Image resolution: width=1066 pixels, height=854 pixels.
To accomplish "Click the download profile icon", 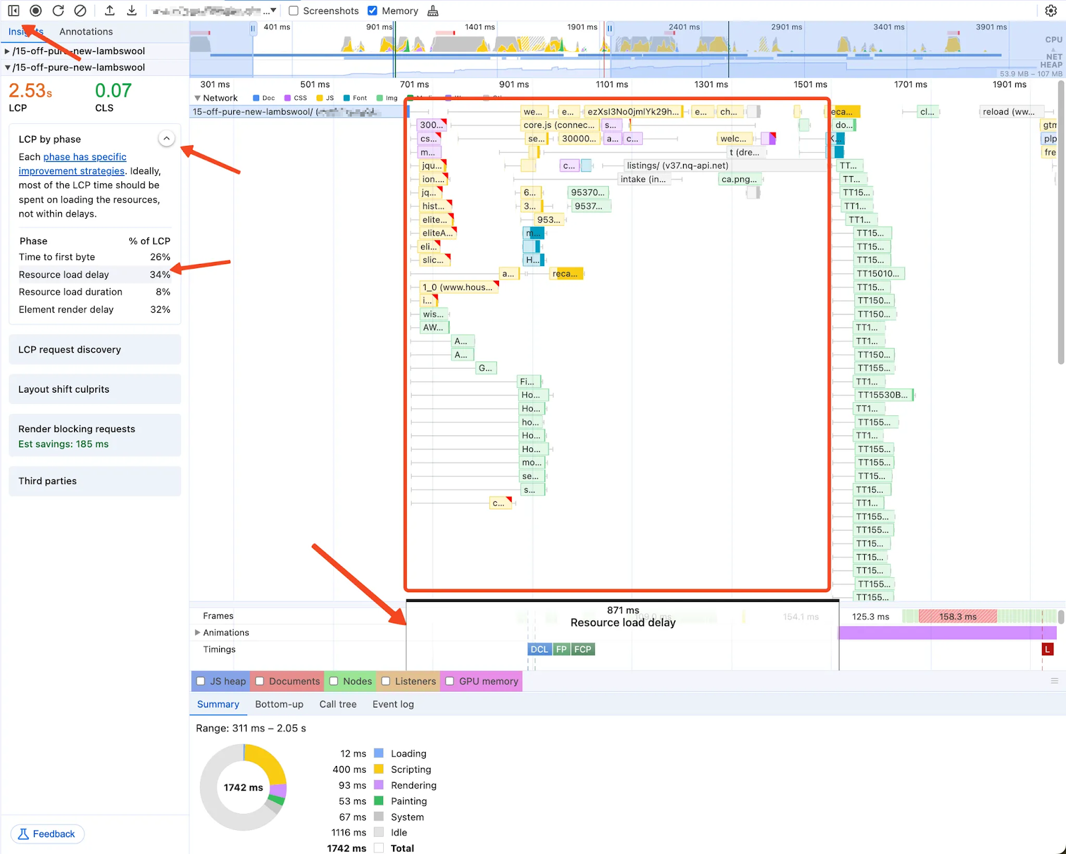I will [132, 11].
